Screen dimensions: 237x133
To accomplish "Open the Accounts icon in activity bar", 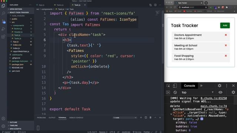I will point(3,119).
